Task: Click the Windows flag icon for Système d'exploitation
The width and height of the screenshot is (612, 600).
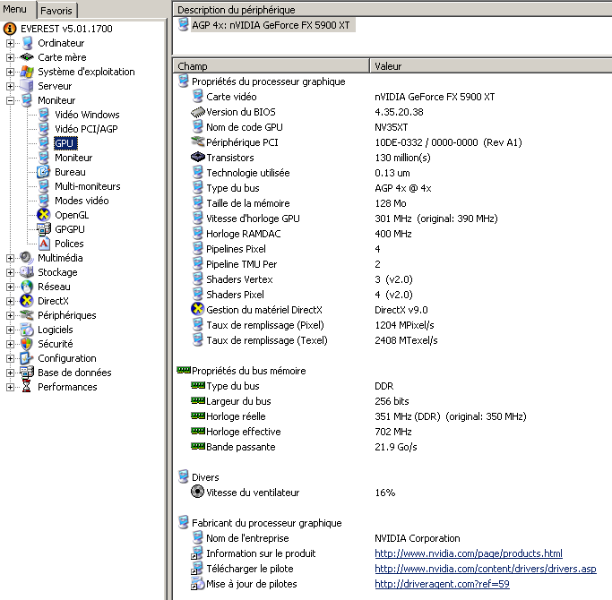Action: (27, 72)
